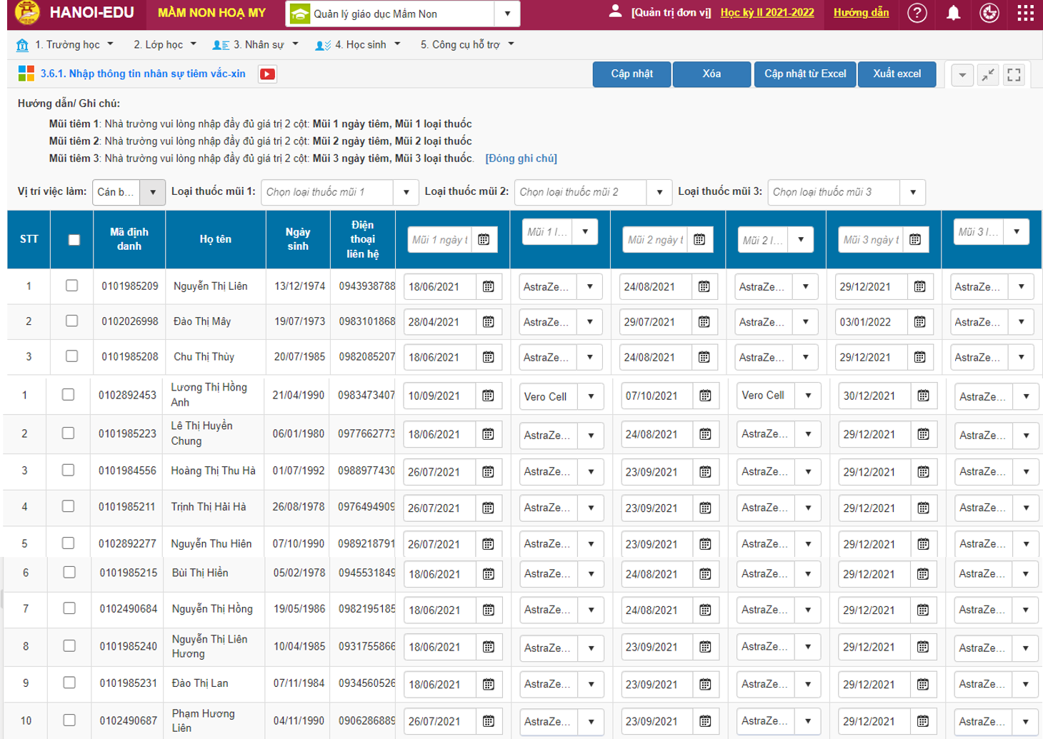Open the Quản lý giáo dục Mầm Non dropdown
This screenshot has width=1043, height=739.
506,14
